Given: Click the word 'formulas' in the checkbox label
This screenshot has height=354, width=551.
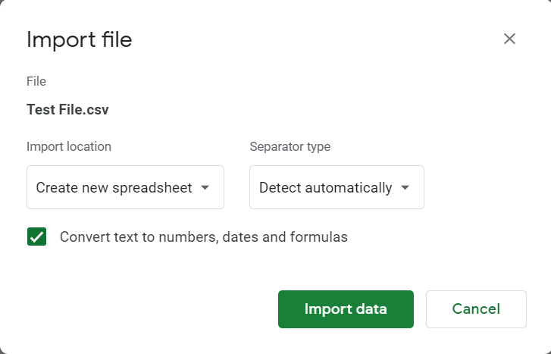Looking at the screenshot, I should pos(321,237).
